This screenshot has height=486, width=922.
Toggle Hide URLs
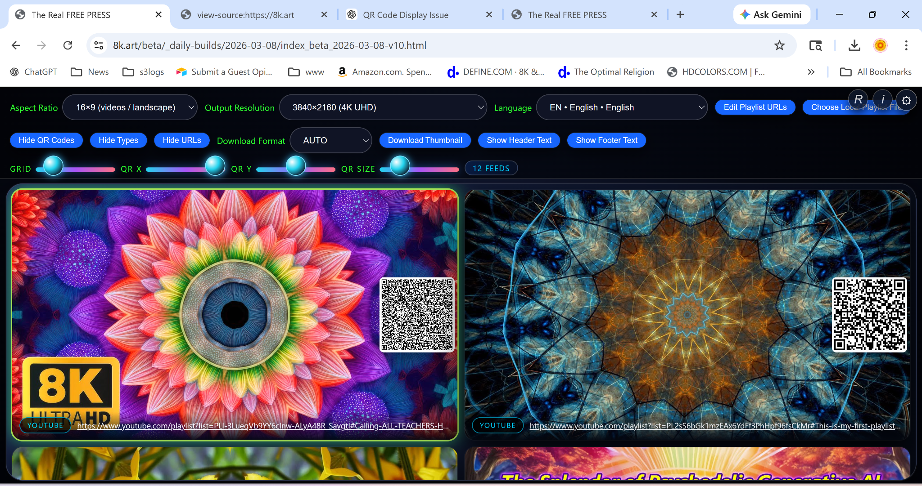click(182, 140)
